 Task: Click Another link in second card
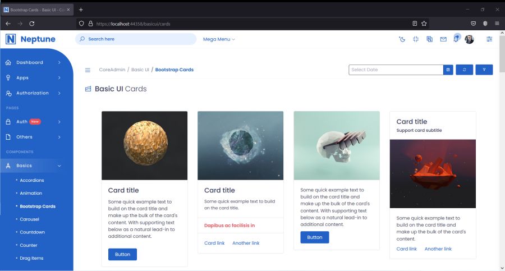[246, 243]
